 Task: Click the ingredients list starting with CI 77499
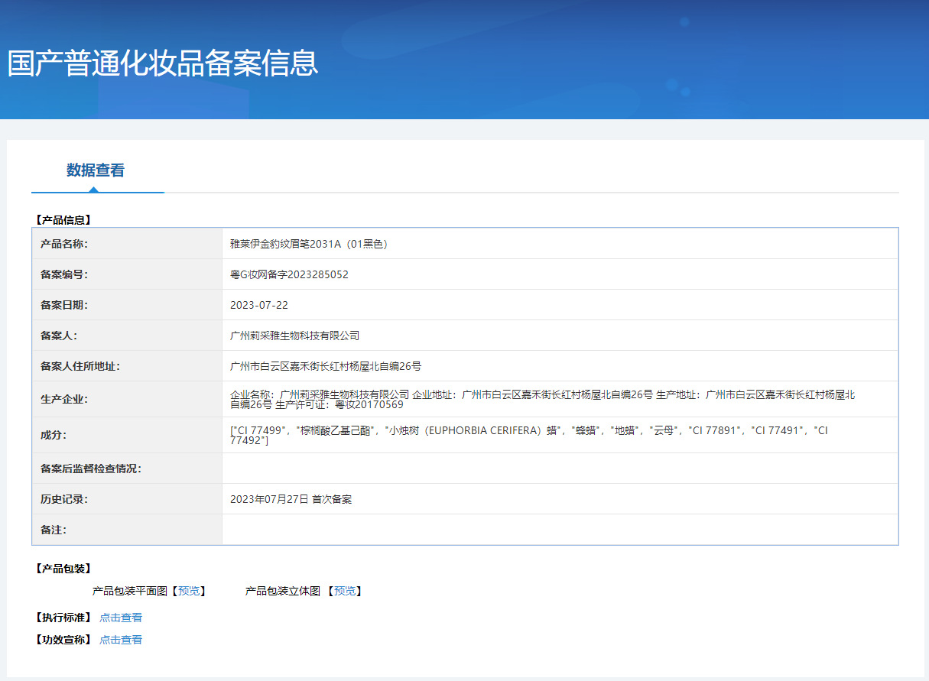pyautogui.click(x=529, y=435)
